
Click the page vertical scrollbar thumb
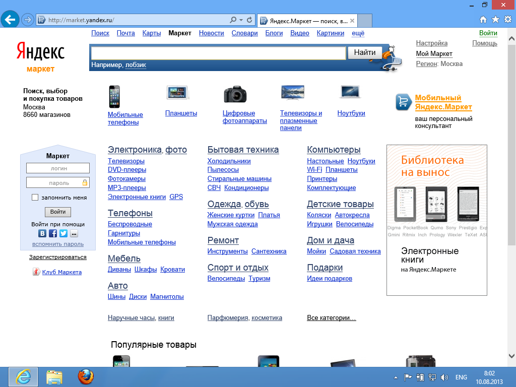511,145
